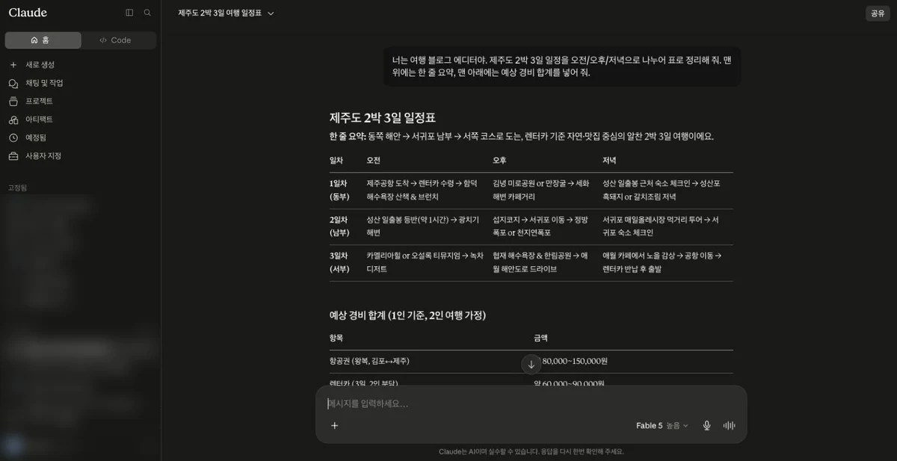
Task: Click the chat bubbles icon beside 채팅 및 작업
Action: pyautogui.click(x=13, y=83)
